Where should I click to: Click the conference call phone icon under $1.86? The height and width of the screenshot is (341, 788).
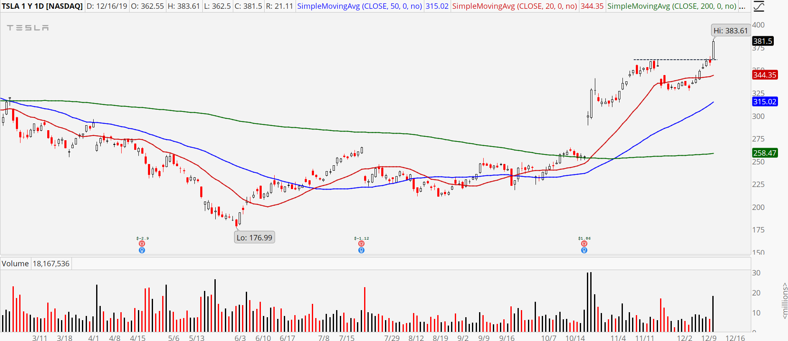coord(584,244)
